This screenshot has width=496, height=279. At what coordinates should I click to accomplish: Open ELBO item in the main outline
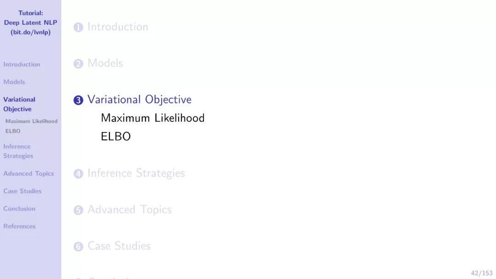116,137
